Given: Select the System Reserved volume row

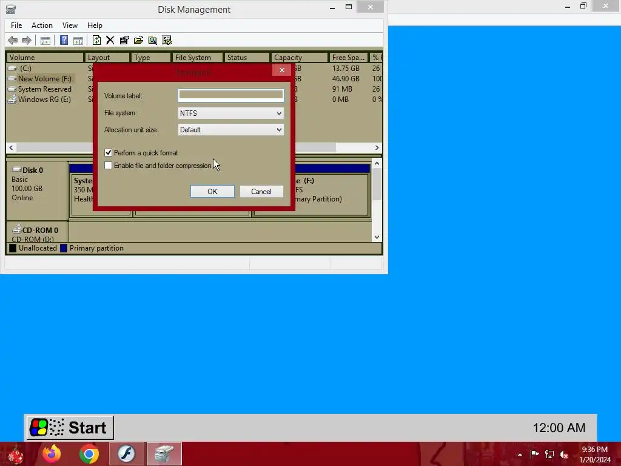Looking at the screenshot, I should point(46,89).
